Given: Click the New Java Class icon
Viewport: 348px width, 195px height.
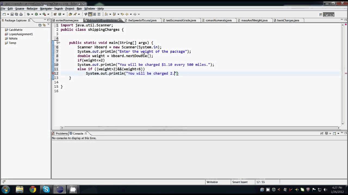Looking at the screenshot, I should pos(60,14).
